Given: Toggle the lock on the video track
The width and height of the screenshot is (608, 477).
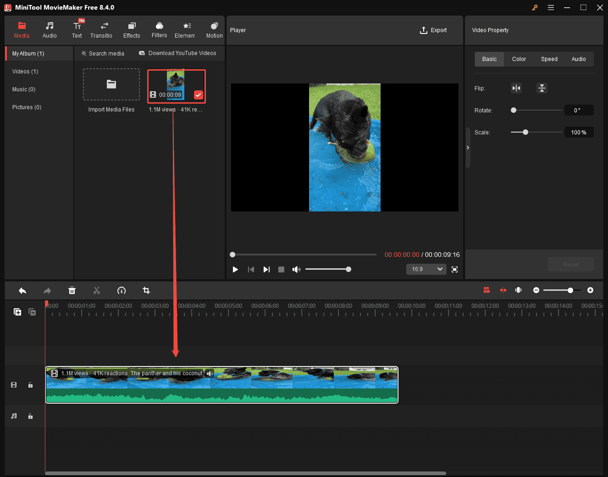Looking at the screenshot, I should 30,385.
